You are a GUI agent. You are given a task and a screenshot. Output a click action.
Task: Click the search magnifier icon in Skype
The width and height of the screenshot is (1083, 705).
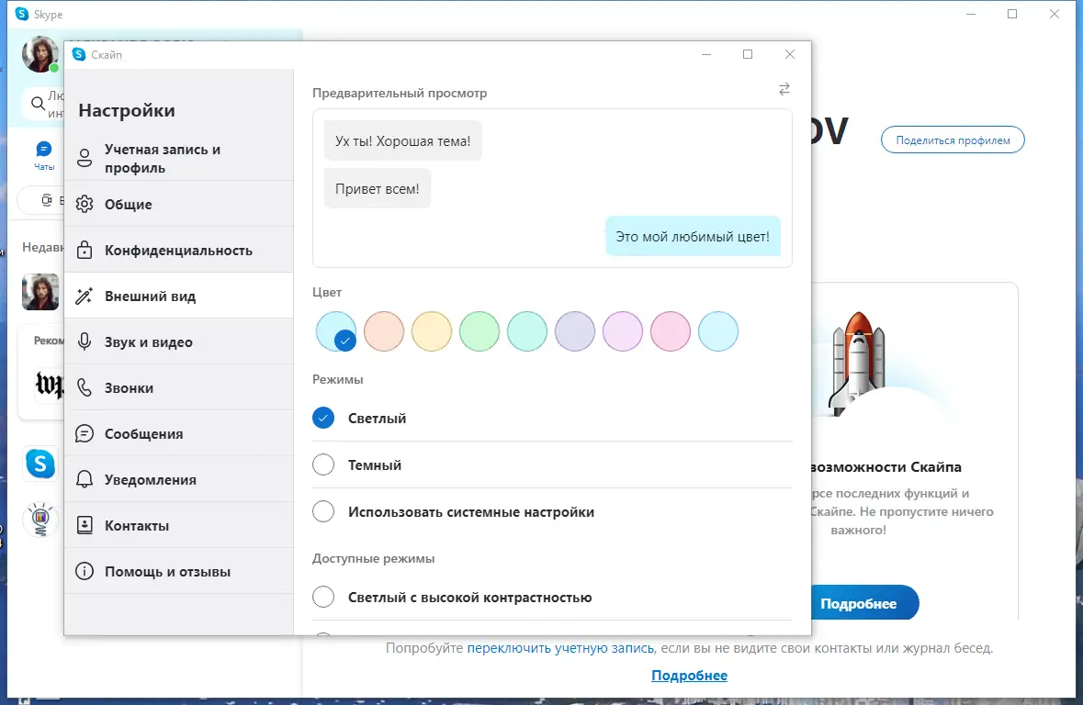(38, 104)
